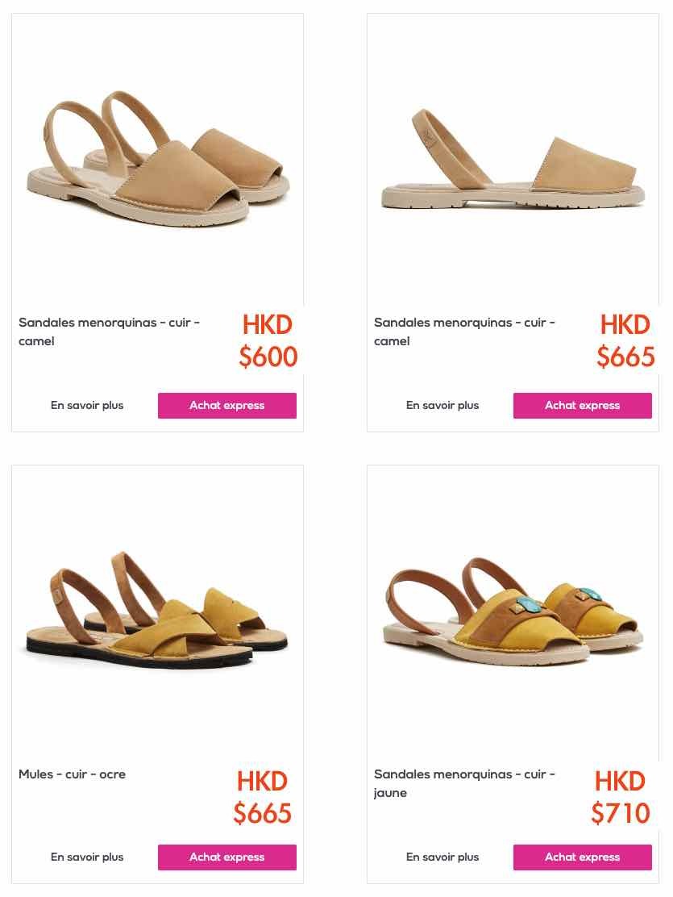The width and height of the screenshot is (673, 897).
Task: Open En savoir plus for Mules cuir ocre
Action: click(87, 857)
